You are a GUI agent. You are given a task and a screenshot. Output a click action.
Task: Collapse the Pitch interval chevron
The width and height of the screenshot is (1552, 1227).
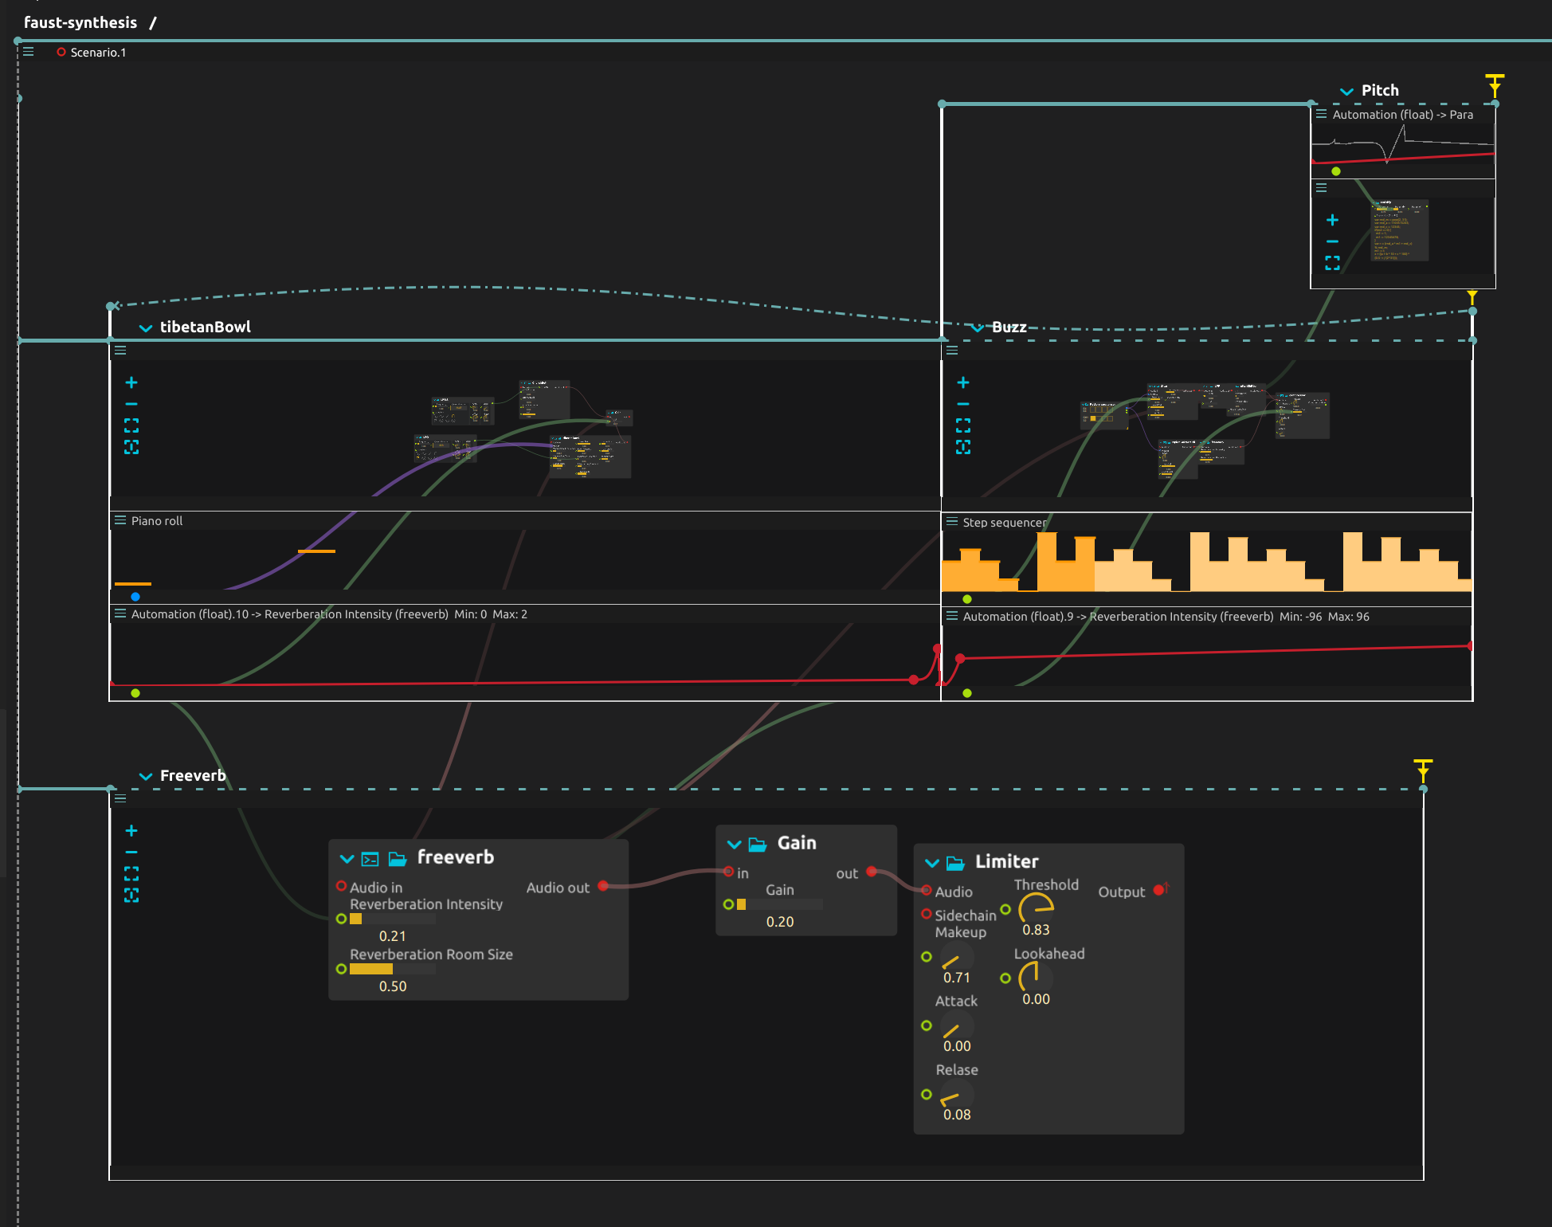[x=1346, y=91]
